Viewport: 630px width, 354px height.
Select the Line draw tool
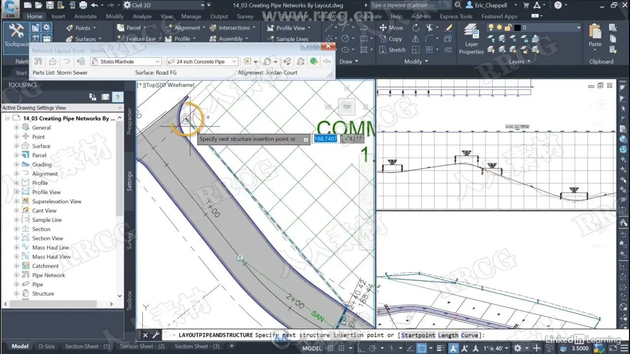(x=328, y=28)
